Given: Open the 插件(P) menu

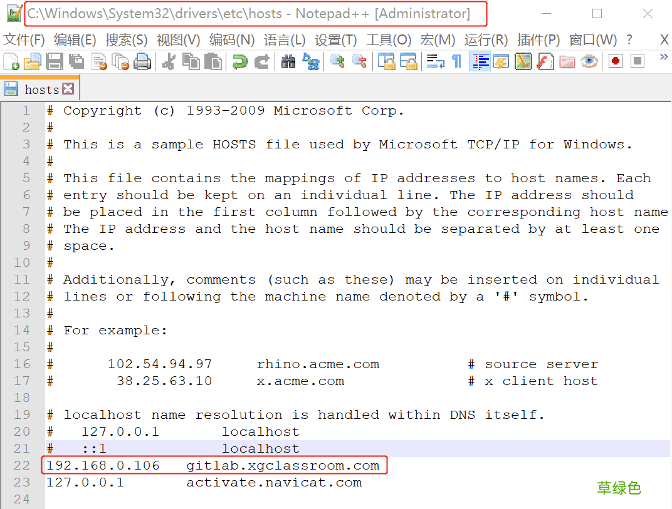Looking at the screenshot, I should (538, 40).
